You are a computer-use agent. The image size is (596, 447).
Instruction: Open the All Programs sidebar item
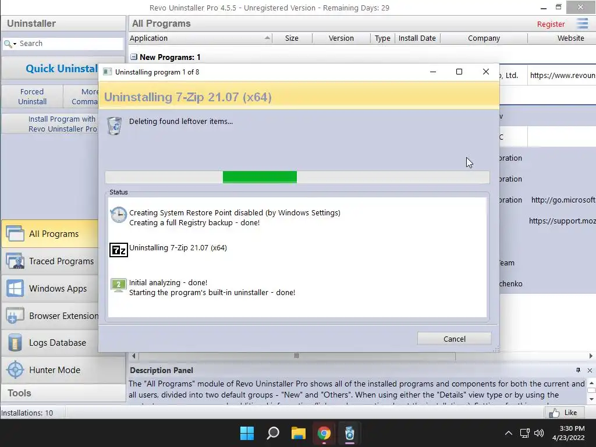[x=50, y=234]
